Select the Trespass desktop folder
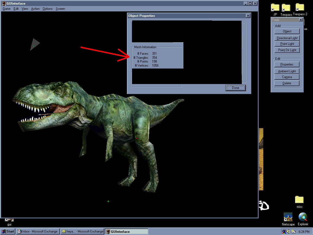This screenshot has height=235, width=313. click(286, 10)
